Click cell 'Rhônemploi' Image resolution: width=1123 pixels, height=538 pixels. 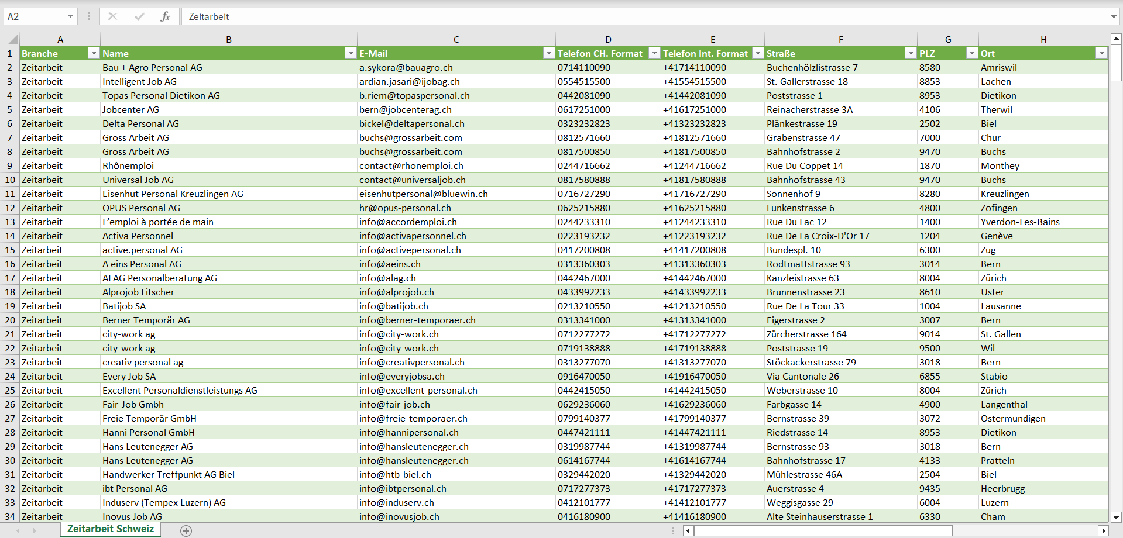pyautogui.click(x=229, y=165)
